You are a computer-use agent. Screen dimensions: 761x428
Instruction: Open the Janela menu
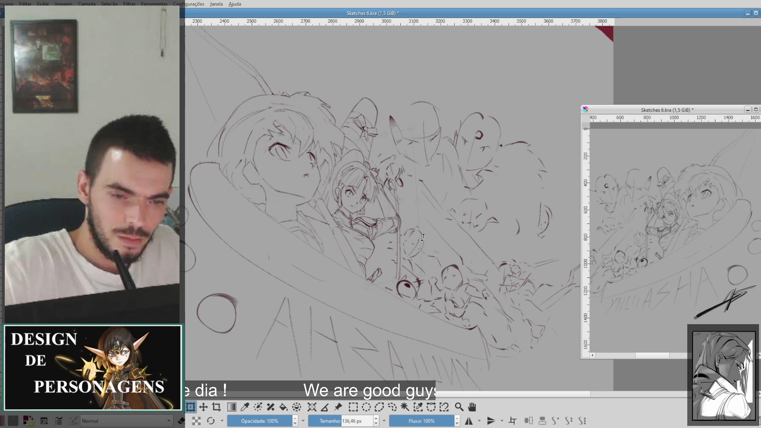click(x=216, y=4)
